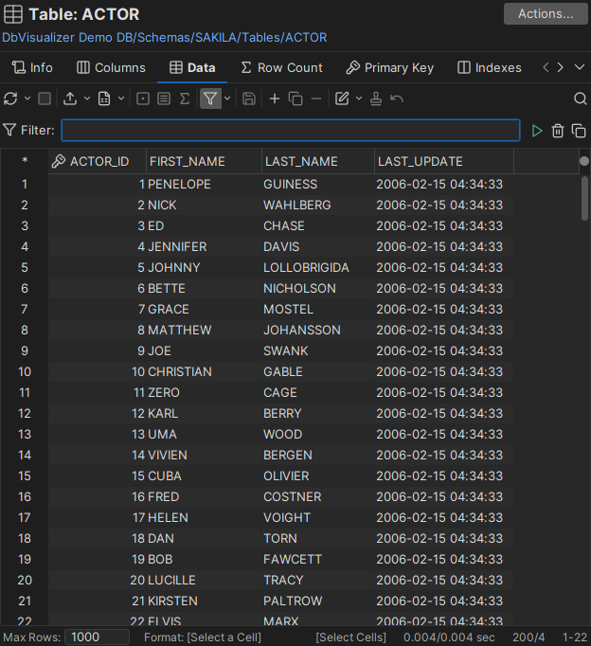Screen dimensions: 591x646
Task: Click the CHRISTIAN cell
Action: 204,371
